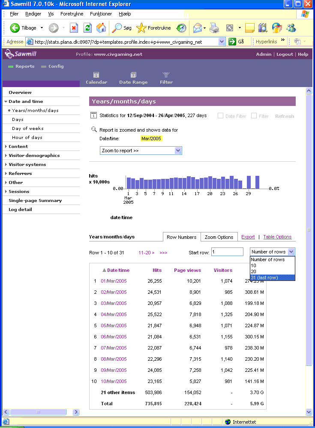Click the IE Refresh toolbar icon
315x428 pixels.
(87, 28)
